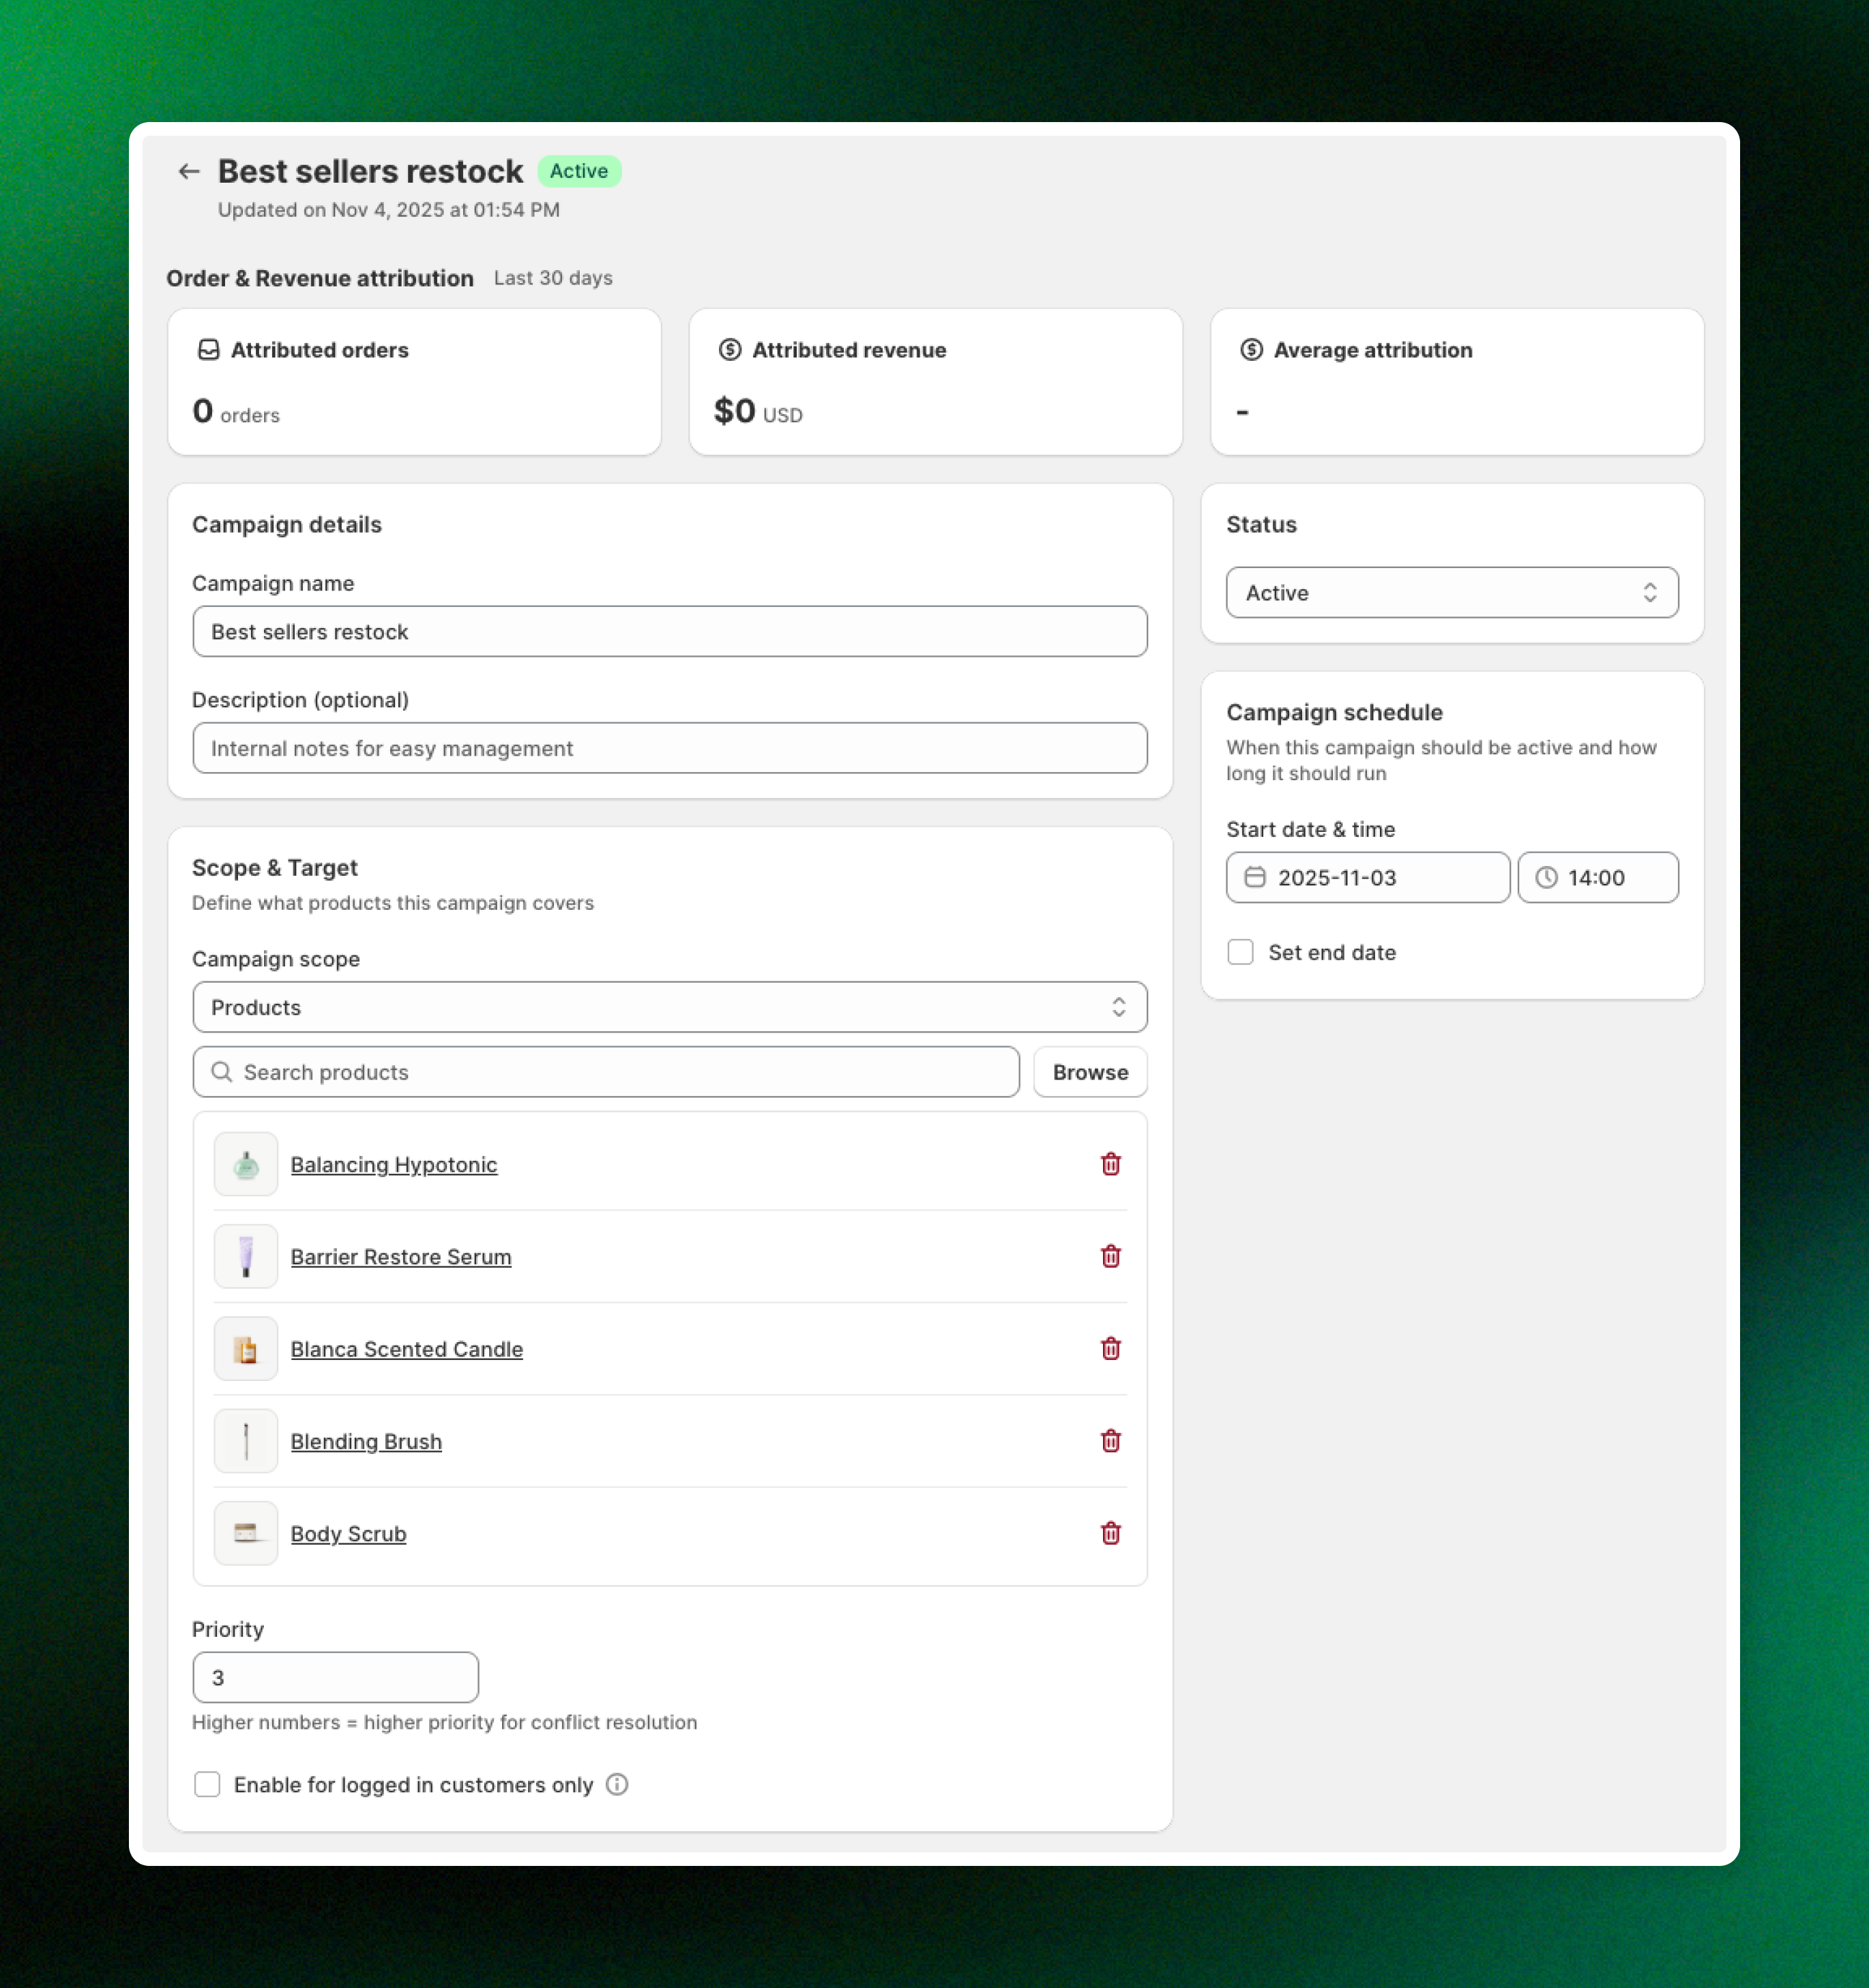
Task: Remove Blending Brush using the trash icon
Action: pyautogui.click(x=1110, y=1441)
